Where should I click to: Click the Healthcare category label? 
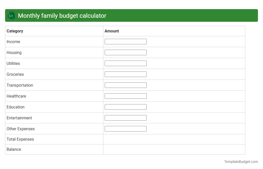pyautogui.click(x=16, y=96)
